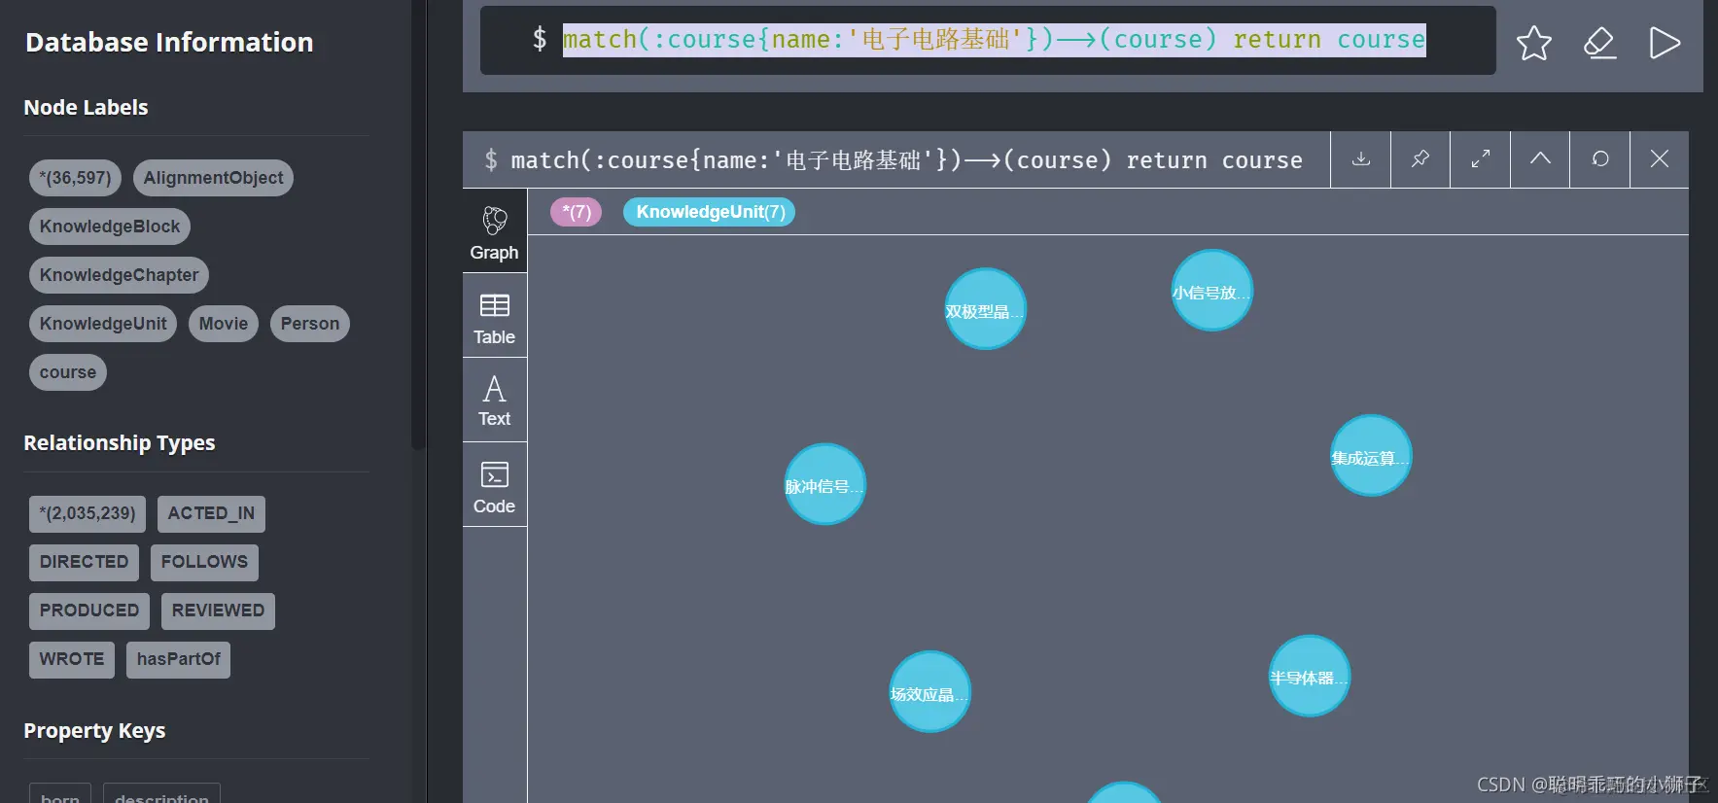Select the *(7) result label badge
Image resolution: width=1718 pixels, height=803 pixels.
[577, 212]
